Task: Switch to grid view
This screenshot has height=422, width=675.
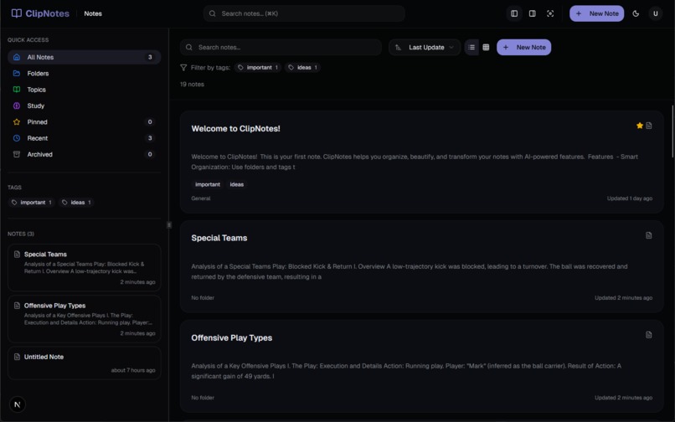Action: [486, 48]
